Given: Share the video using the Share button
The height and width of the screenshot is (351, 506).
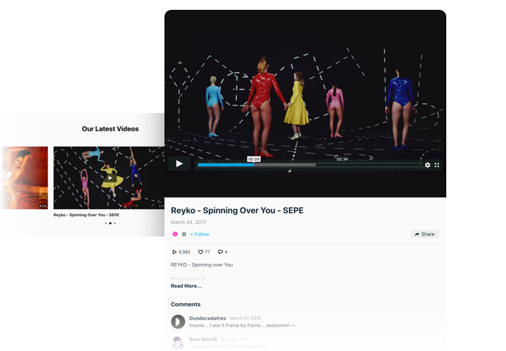Looking at the screenshot, I should coord(424,234).
